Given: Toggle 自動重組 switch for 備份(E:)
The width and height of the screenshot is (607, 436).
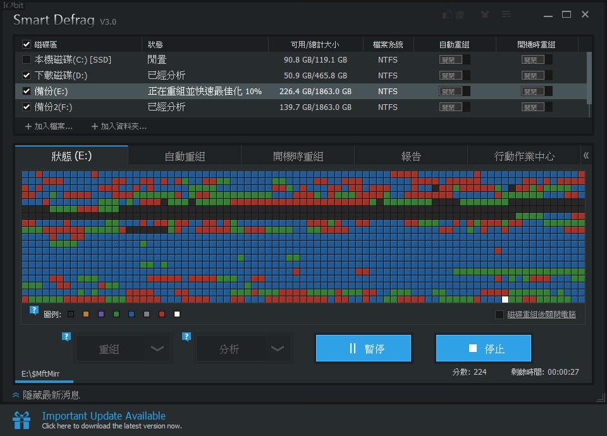Looking at the screenshot, I should [455, 91].
